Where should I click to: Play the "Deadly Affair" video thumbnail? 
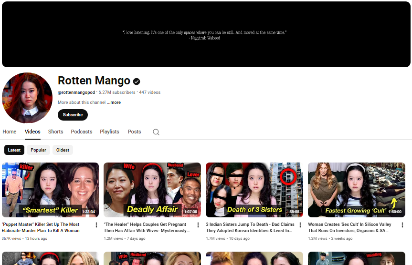[152, 190]
